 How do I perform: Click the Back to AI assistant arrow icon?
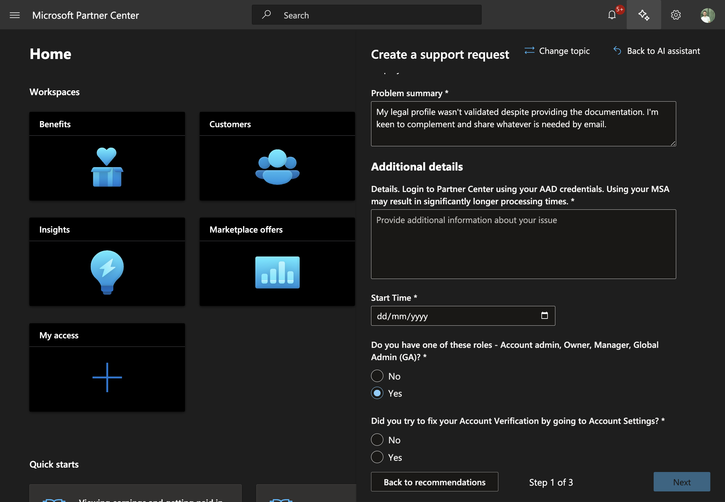click(617, 50)
